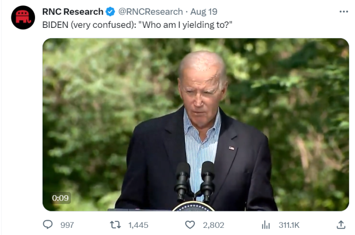Open the RNC Research display name link
The image size is (355, 235).
click(73, 11)
